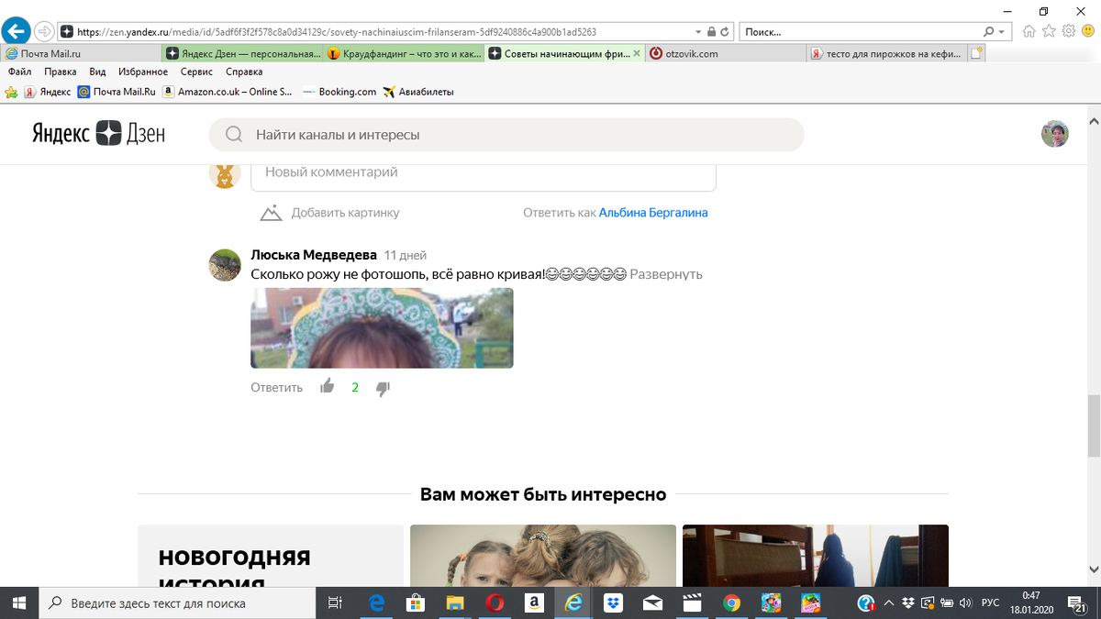Open the recommended card with children photo
Screen dimensions: 1101x619
point(543,556)
